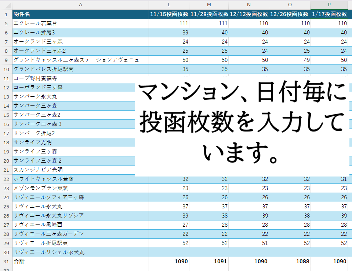Screen dimensions: 352x271
Task: Click header cell 11/15投函枚数
Action: tap(169, 14)
